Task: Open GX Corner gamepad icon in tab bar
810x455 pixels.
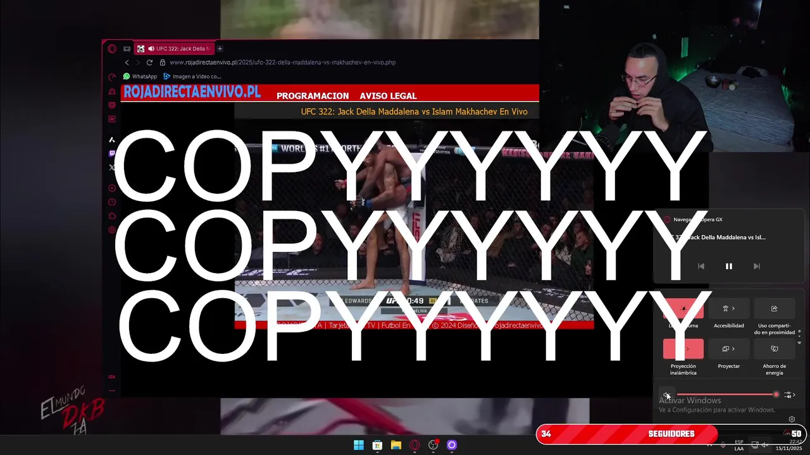Action: (x=127, y=49)
